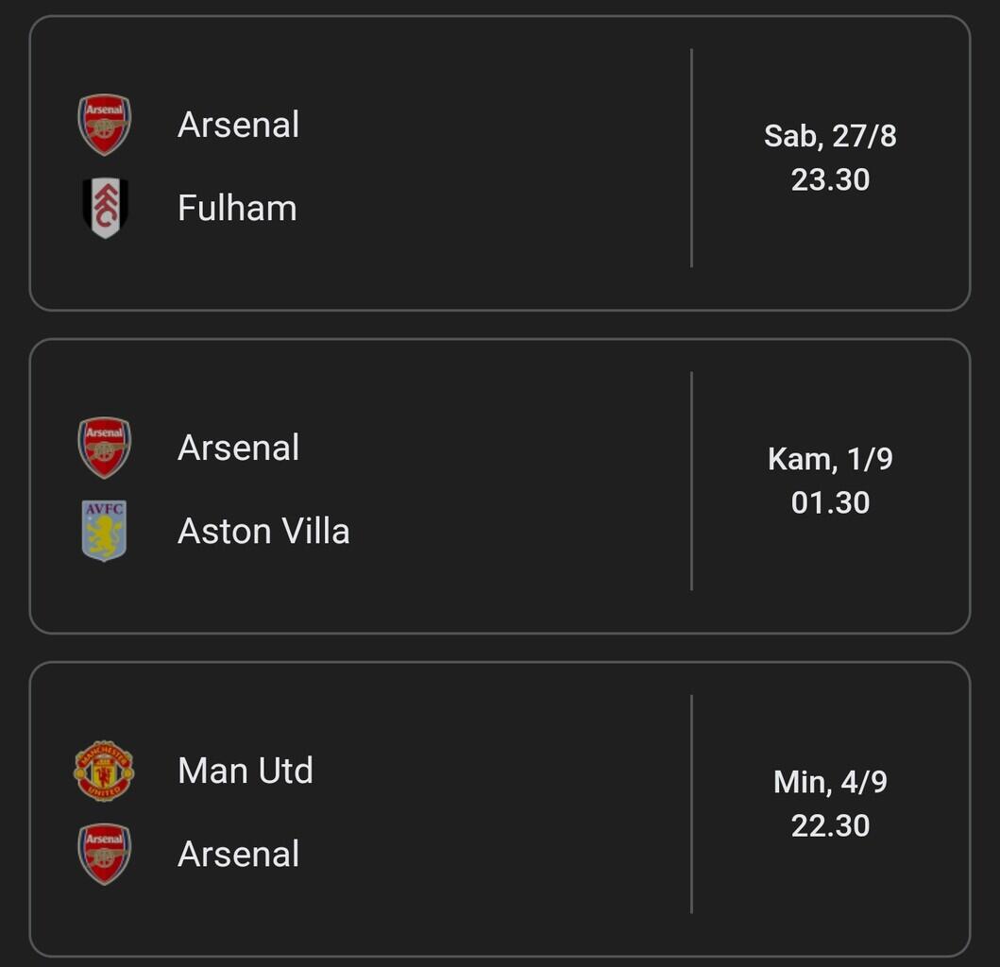This screenshot has width=1000, height=967.
Task: Open the Aston Villa team name
Action: 263,531
